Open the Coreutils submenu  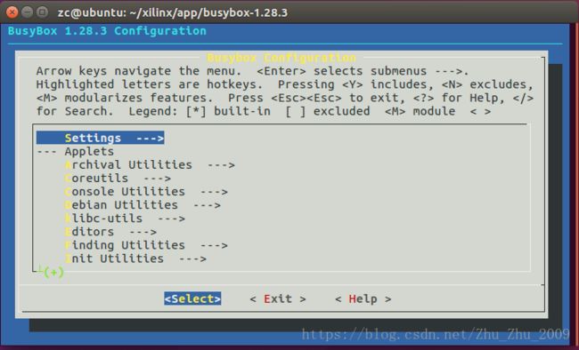[118, 178]
